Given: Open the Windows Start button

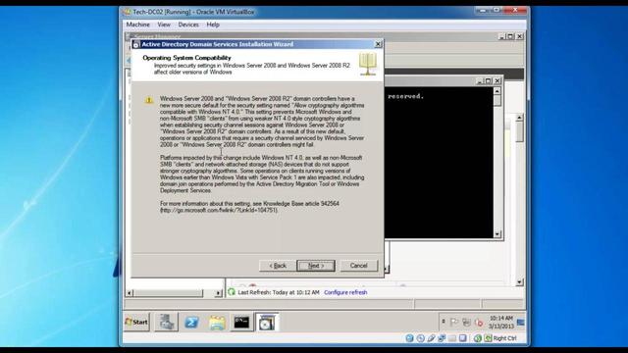Looking at the screenshot, I should (137, 323).
